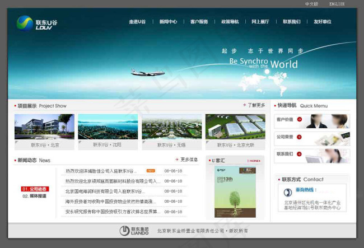
Task: Open the 走进U谷 menu item
Action: (137, 22)
